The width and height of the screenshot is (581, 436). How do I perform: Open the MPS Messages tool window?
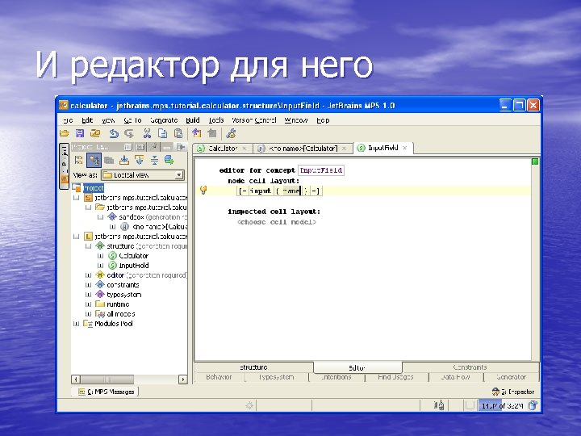point(107,392)
